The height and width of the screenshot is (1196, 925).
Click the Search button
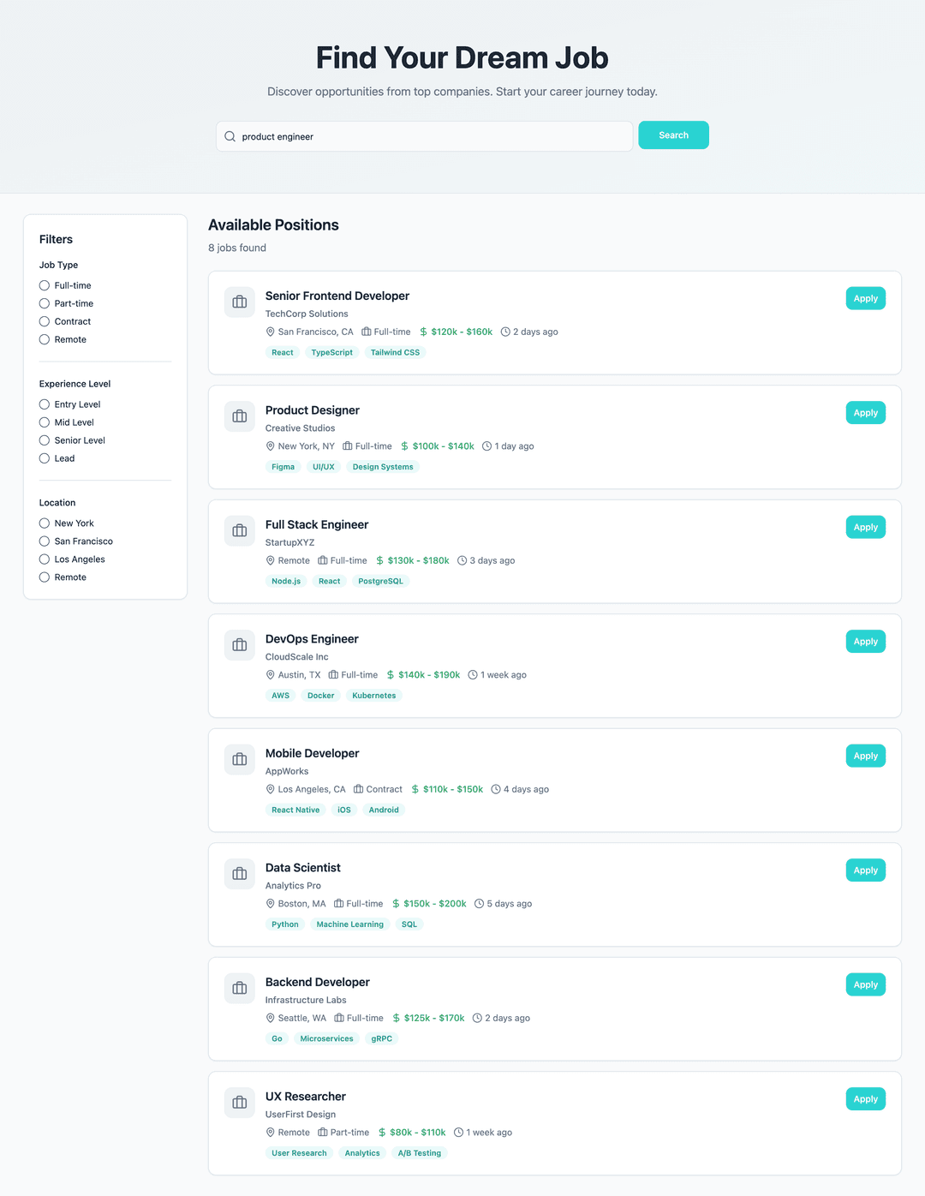(x=673, y=135)
